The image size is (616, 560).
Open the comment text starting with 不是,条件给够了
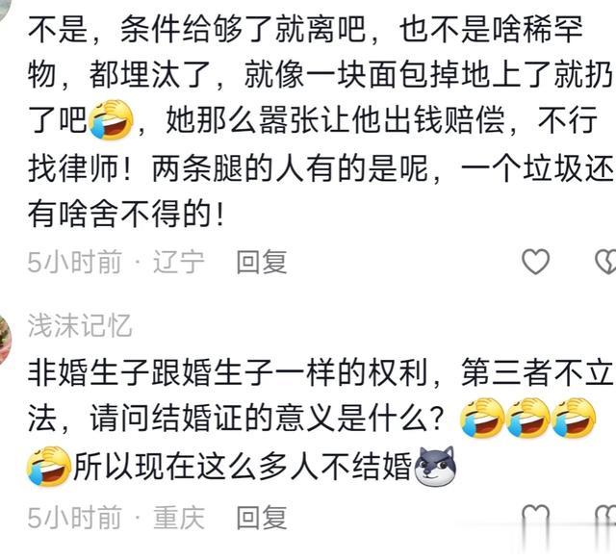click(321, 121)
